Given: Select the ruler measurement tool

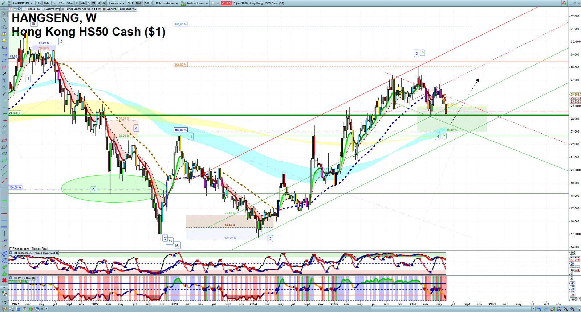Looking at the screenshot, I should (x=4, y=127).
